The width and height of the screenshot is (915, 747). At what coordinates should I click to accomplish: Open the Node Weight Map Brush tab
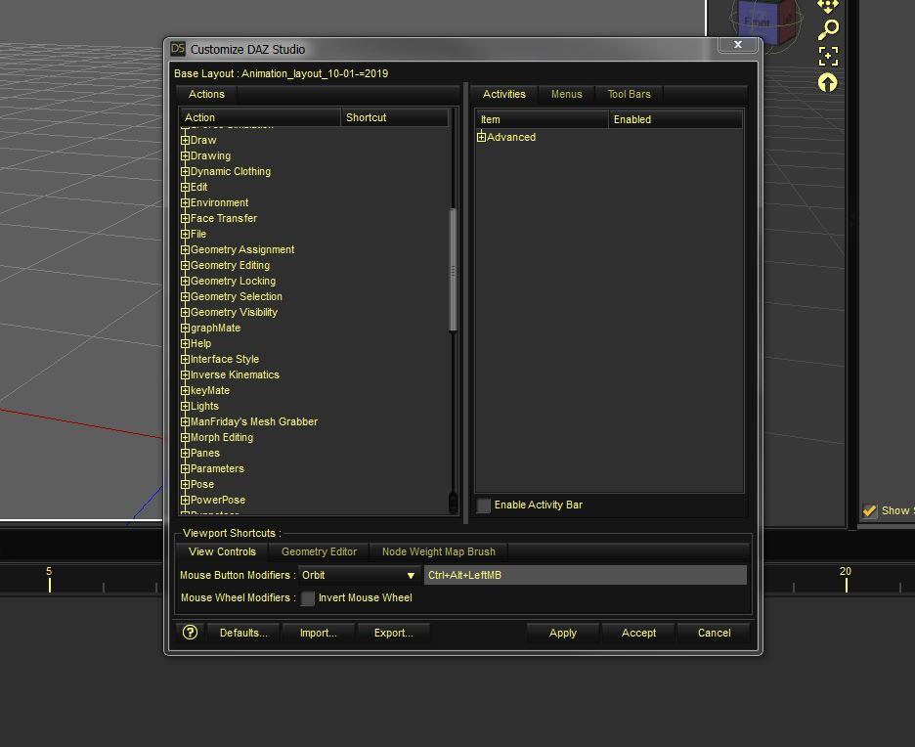[439, 551]
